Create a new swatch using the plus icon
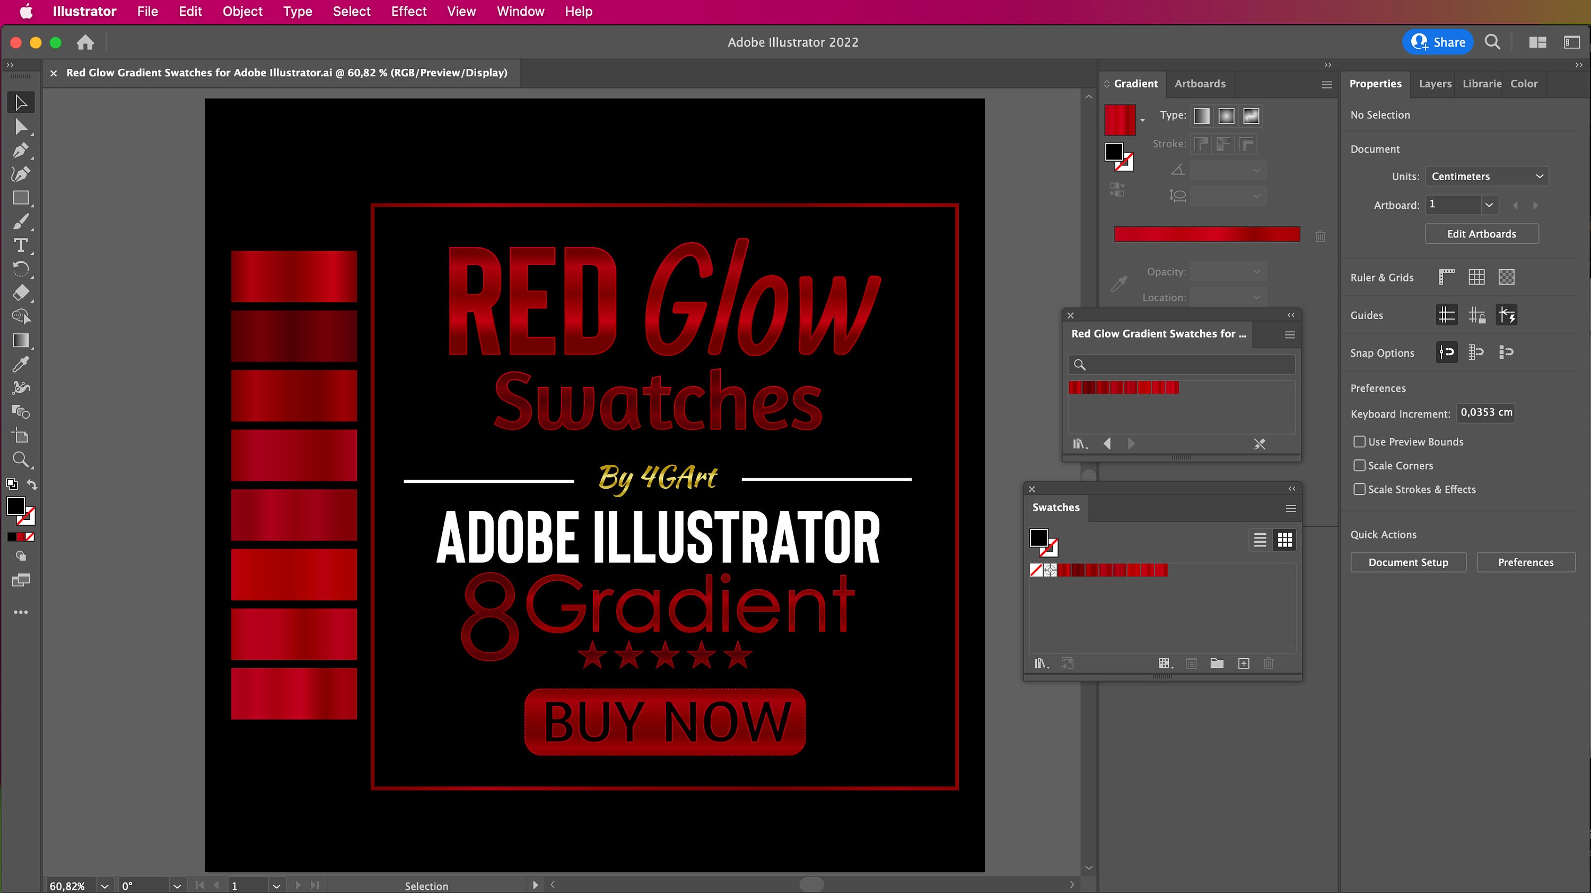 point(1243,663)
